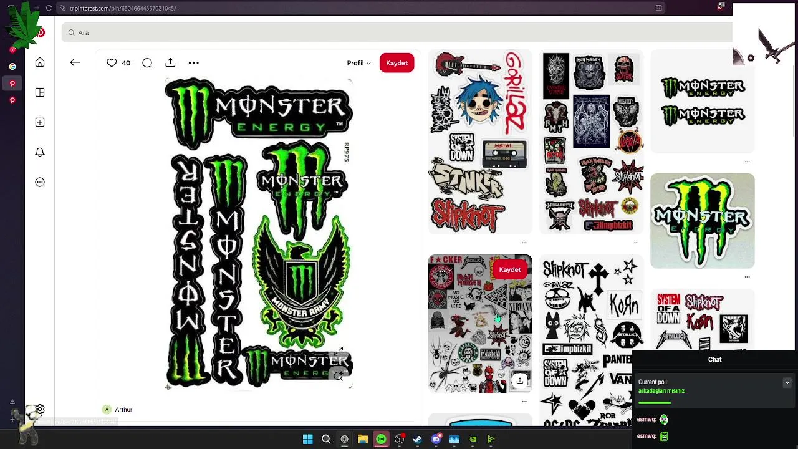Go back with the left arrow
This screenshot has height=449, width=798.
[75, 62]
